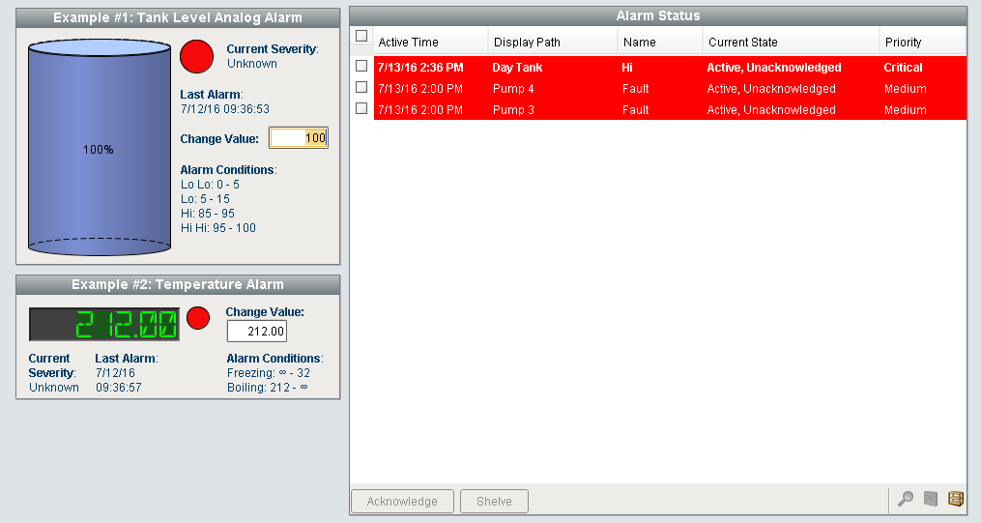Click the gray chart icon in alarm footer

pyautogui.click(x=931, y=499)
